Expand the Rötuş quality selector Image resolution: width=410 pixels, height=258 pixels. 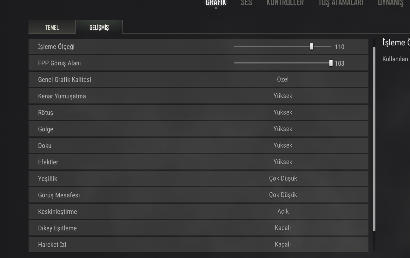coord(283,112)
